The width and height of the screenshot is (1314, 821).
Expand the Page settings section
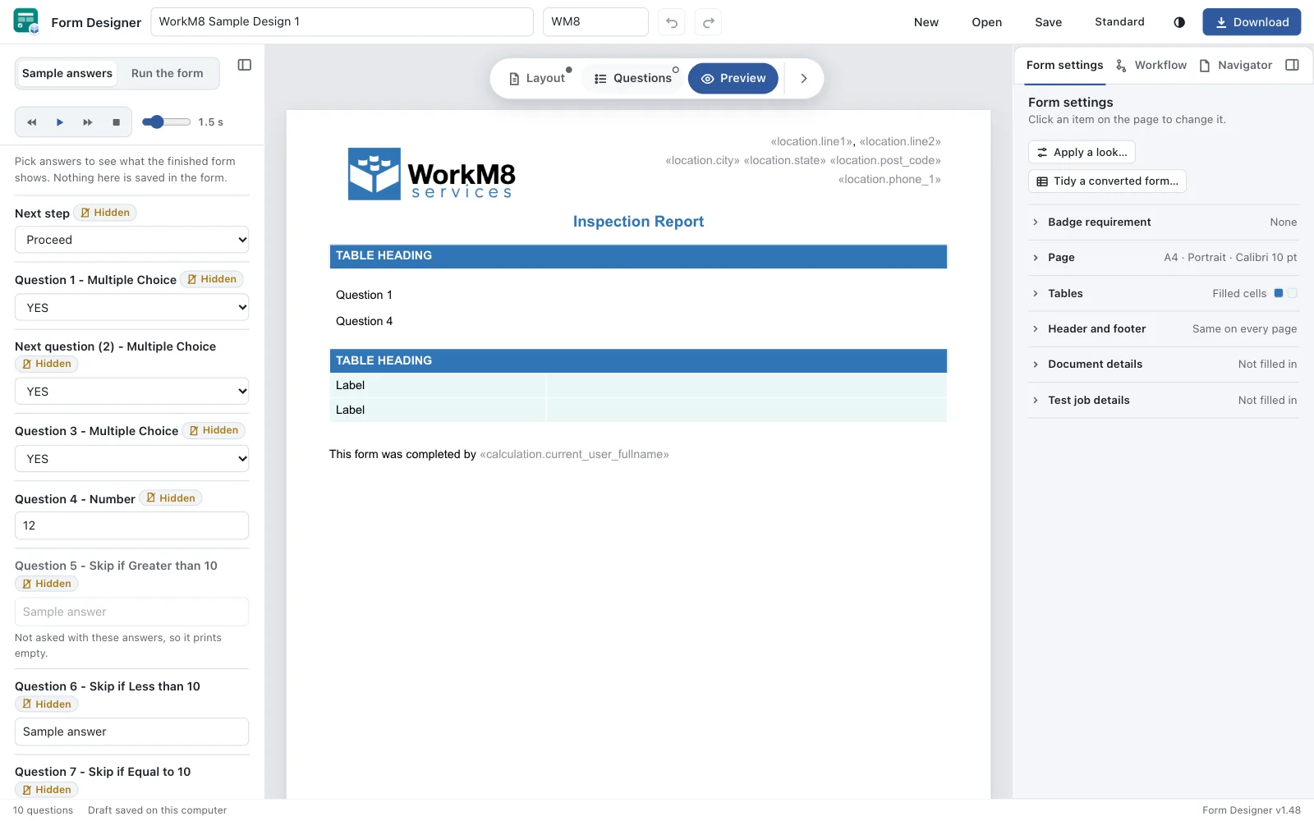(1163, 258)
